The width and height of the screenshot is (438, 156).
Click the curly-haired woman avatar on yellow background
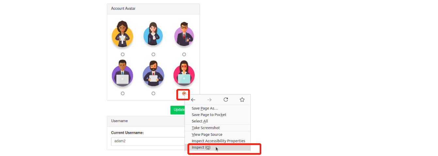coord(122,34)
